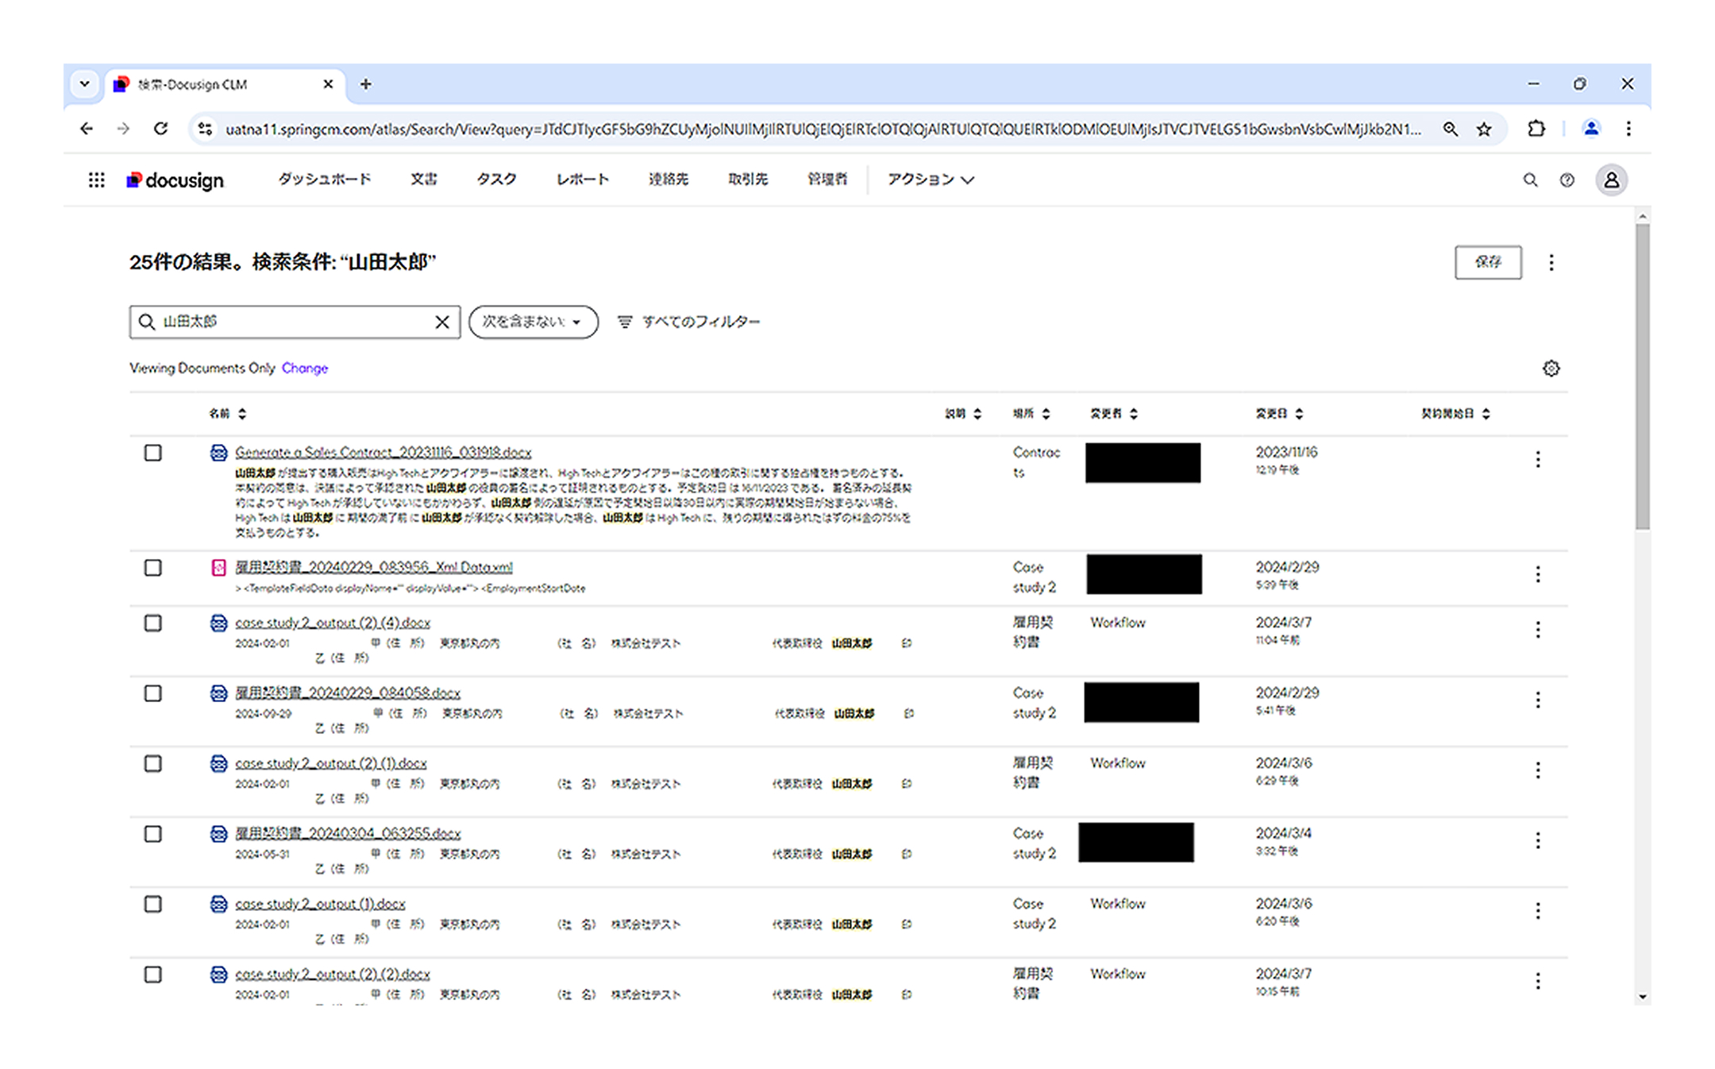The width and height of the screenshot is (1715, 1069).
Task: Expand the アクション dropdown menu
Action: point(931,179)
